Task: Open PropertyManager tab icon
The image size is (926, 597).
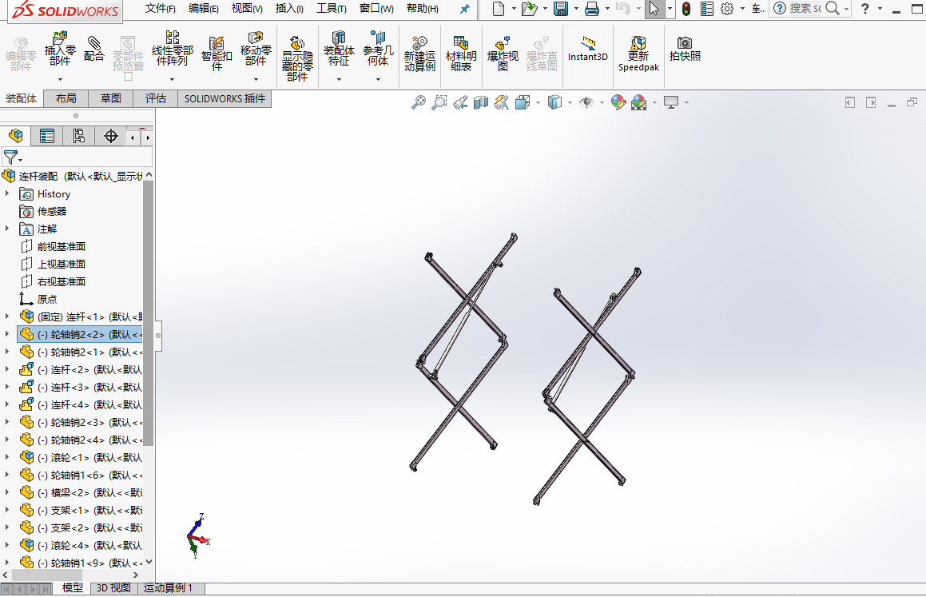Action: click(46, 137)
